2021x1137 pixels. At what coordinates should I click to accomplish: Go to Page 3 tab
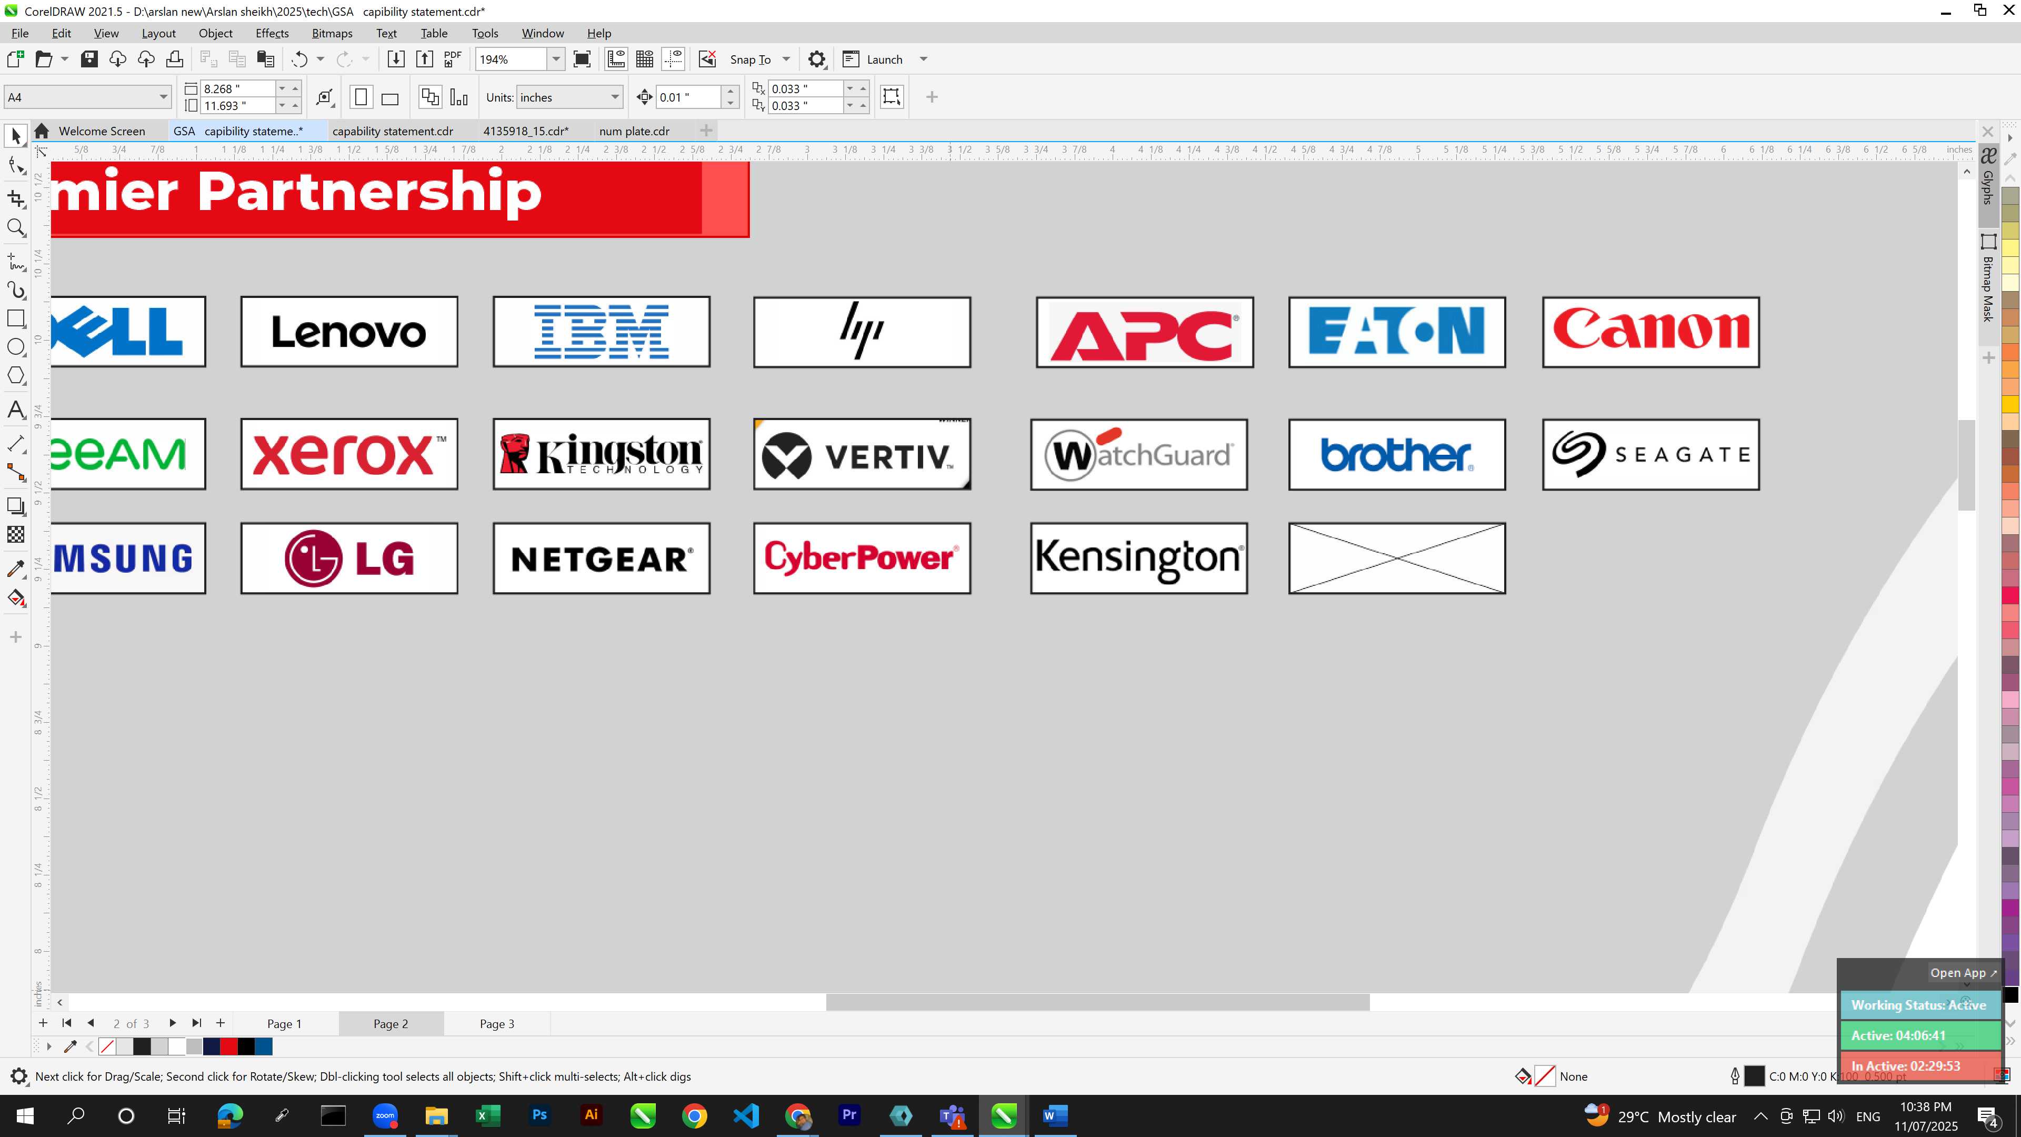pos(497,1023)
